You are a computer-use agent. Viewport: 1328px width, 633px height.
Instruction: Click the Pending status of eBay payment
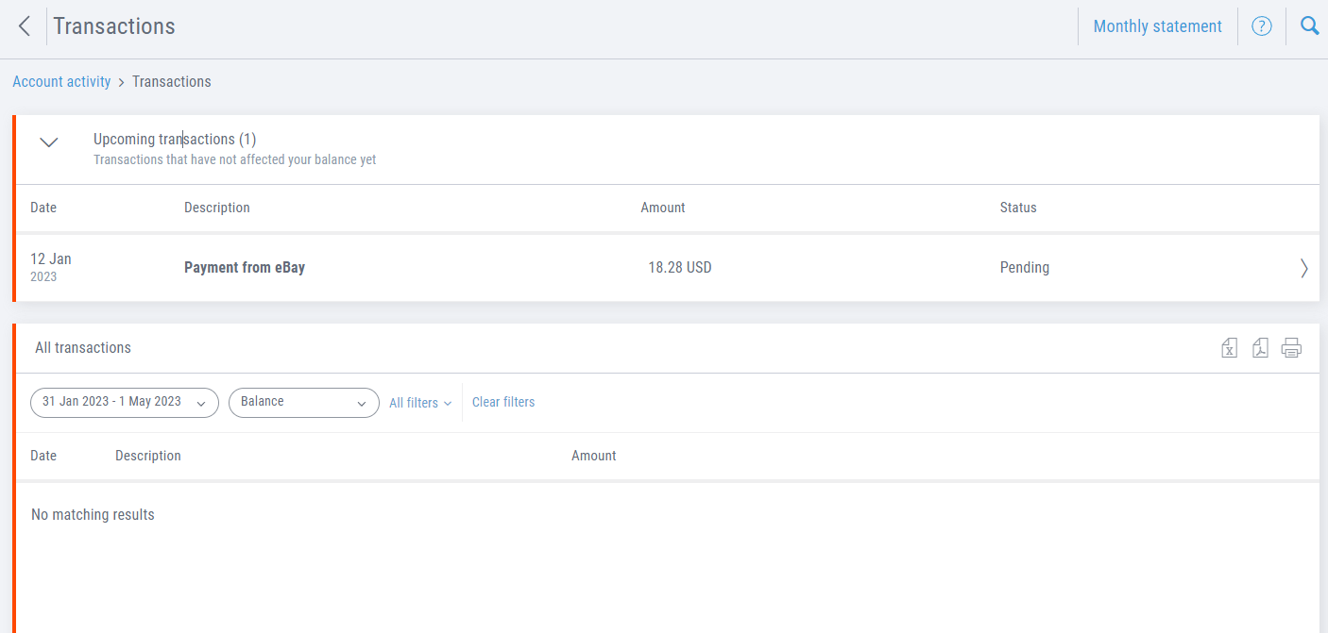(x=1024, y=268)
